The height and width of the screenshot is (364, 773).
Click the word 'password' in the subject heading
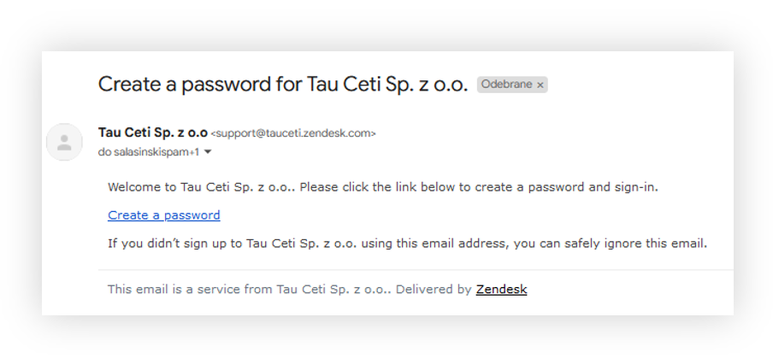[226, 85]
